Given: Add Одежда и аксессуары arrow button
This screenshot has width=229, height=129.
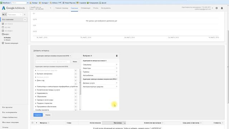Looking at the screenshot, I should tap(75, 100).
